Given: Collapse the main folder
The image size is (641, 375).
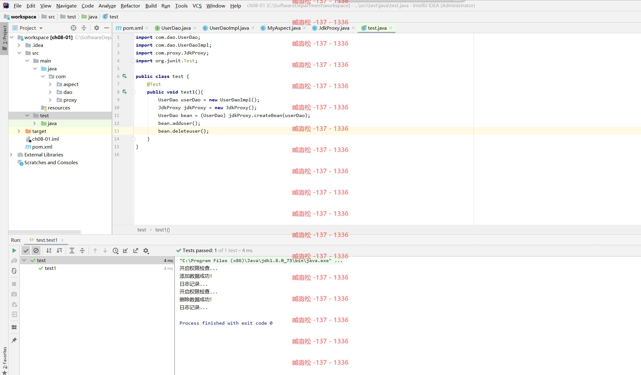Looking at the screenshot, I should pos(27,61).
